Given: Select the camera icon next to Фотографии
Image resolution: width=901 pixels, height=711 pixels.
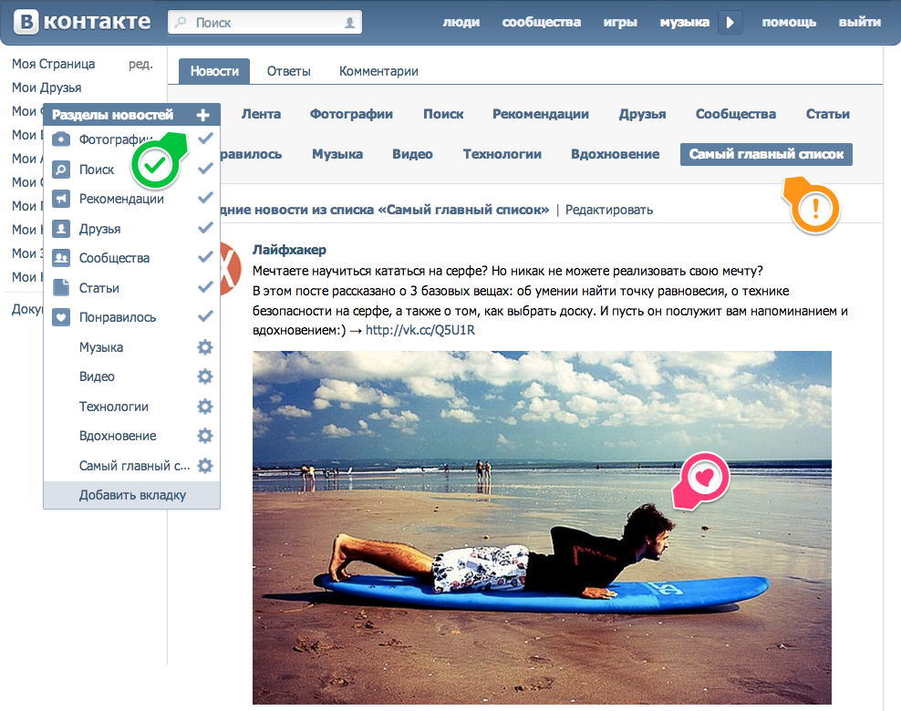Looking at the screenshot, I should click(x=59, y=139).
